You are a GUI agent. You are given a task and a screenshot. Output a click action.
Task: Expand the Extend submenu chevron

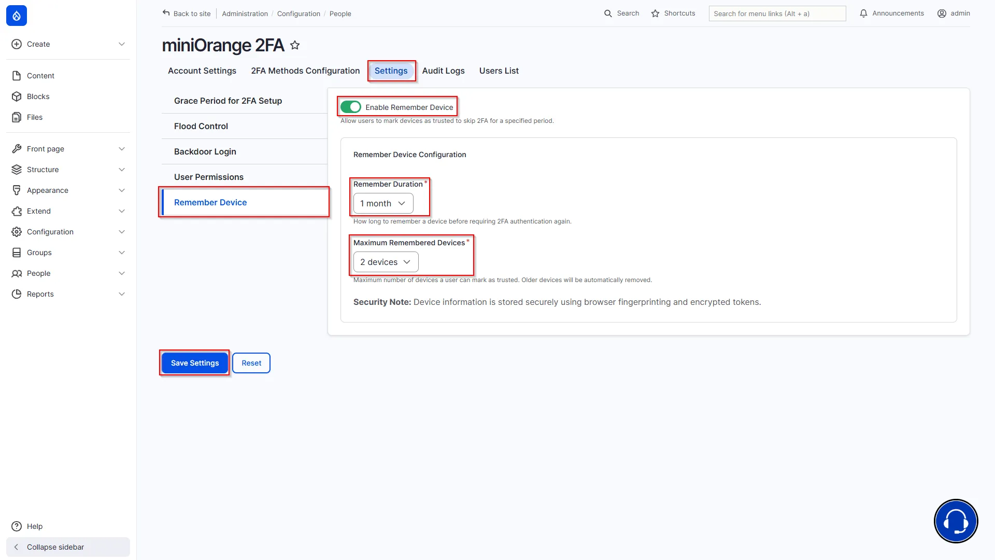122,211
